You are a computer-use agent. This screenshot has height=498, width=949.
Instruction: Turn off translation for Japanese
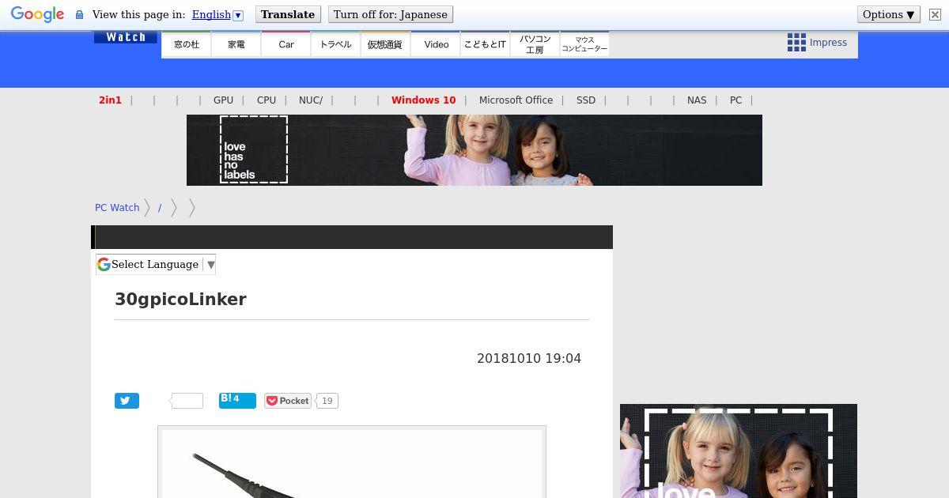tap(390, 14)
